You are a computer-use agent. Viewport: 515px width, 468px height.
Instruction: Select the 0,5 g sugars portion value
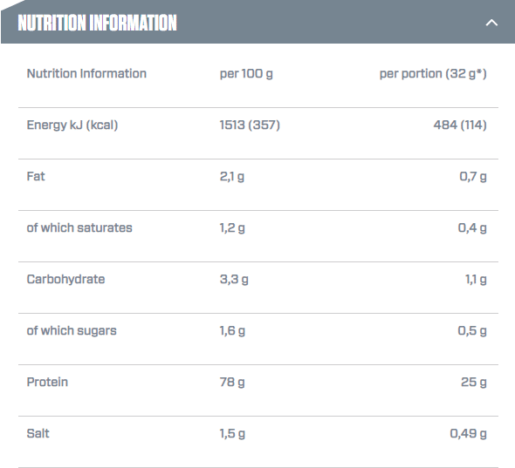pyautogui.click(x=472, y=330)
